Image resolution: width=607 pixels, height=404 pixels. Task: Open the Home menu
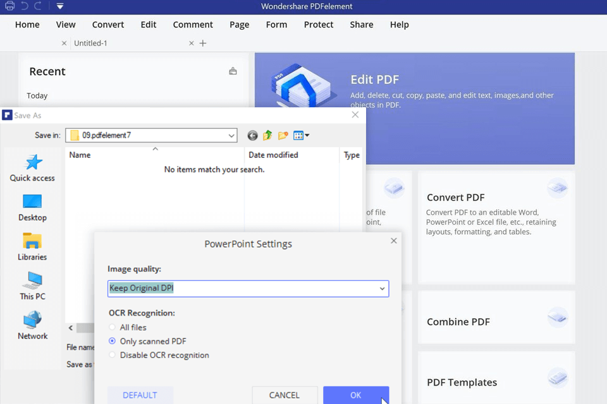pos(27,25)
